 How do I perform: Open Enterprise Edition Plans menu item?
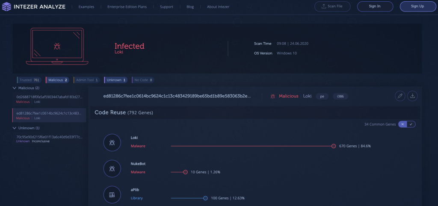[127, 7]
